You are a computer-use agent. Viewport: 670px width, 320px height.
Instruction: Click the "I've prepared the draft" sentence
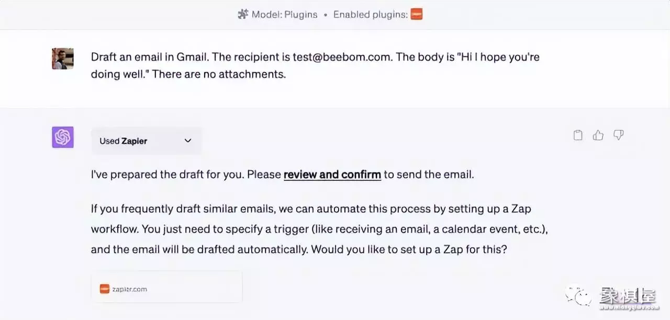click(185, 175)
